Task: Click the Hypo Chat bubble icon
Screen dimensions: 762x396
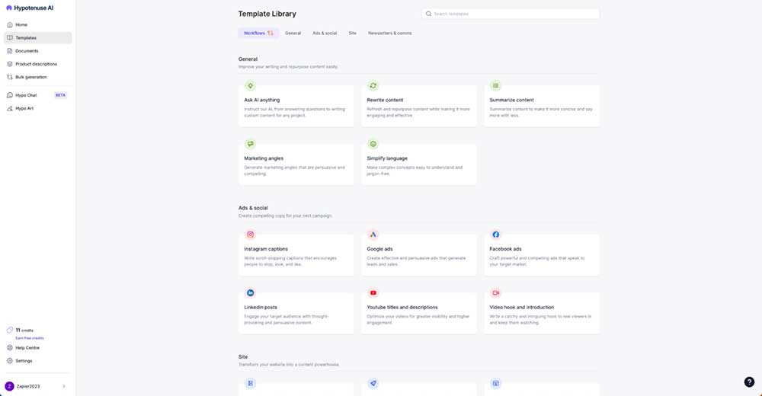Action: coord(10,95)
